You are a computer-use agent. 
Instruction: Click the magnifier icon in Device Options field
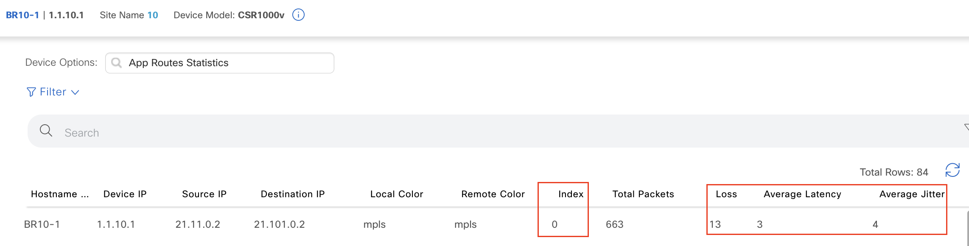pyautogui.click(x=116, y=63)
